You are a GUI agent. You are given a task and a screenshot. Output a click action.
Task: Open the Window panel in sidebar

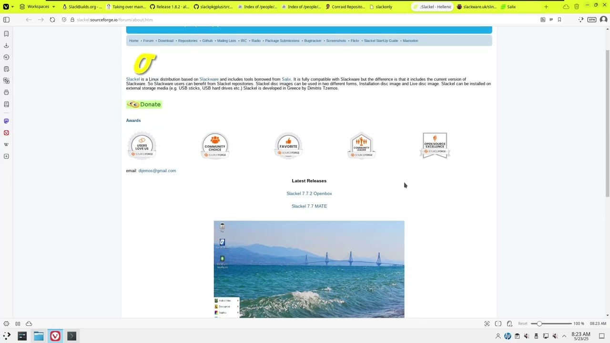click(x=6, y=92)
